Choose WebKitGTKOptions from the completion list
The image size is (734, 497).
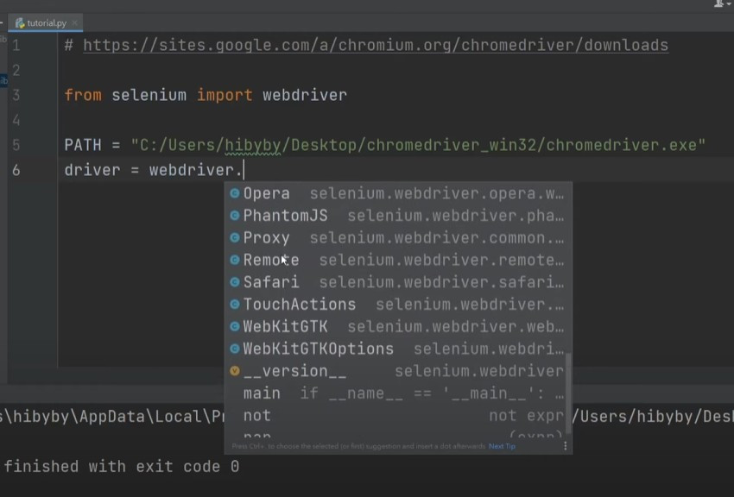[397, 349]
